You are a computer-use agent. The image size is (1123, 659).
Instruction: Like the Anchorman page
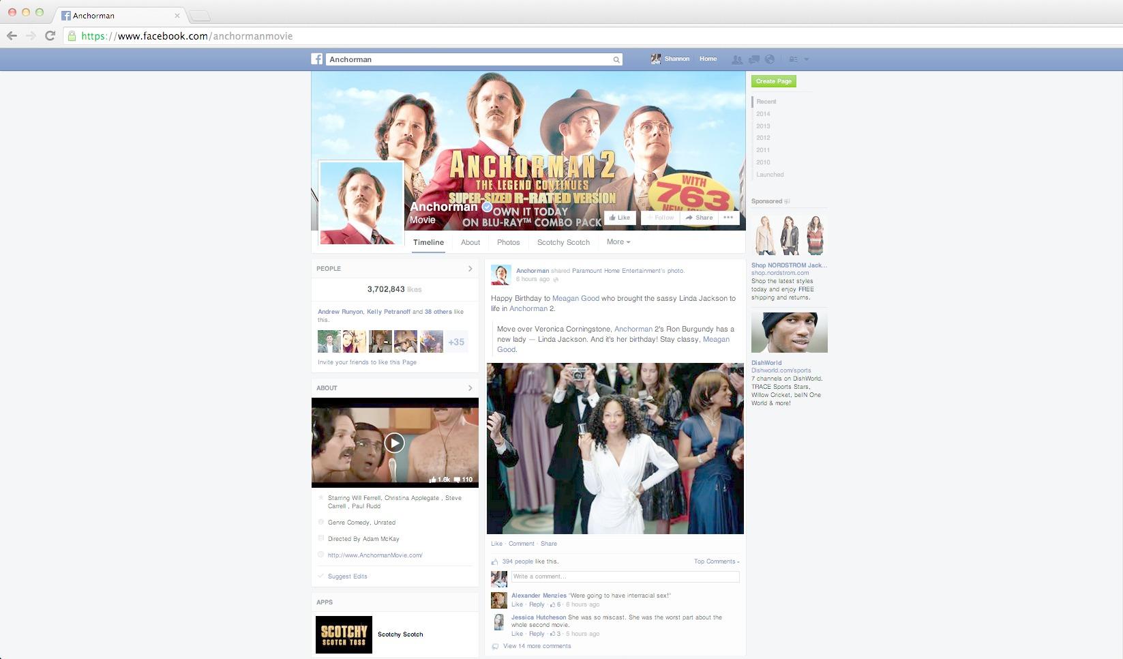[620, 218]
